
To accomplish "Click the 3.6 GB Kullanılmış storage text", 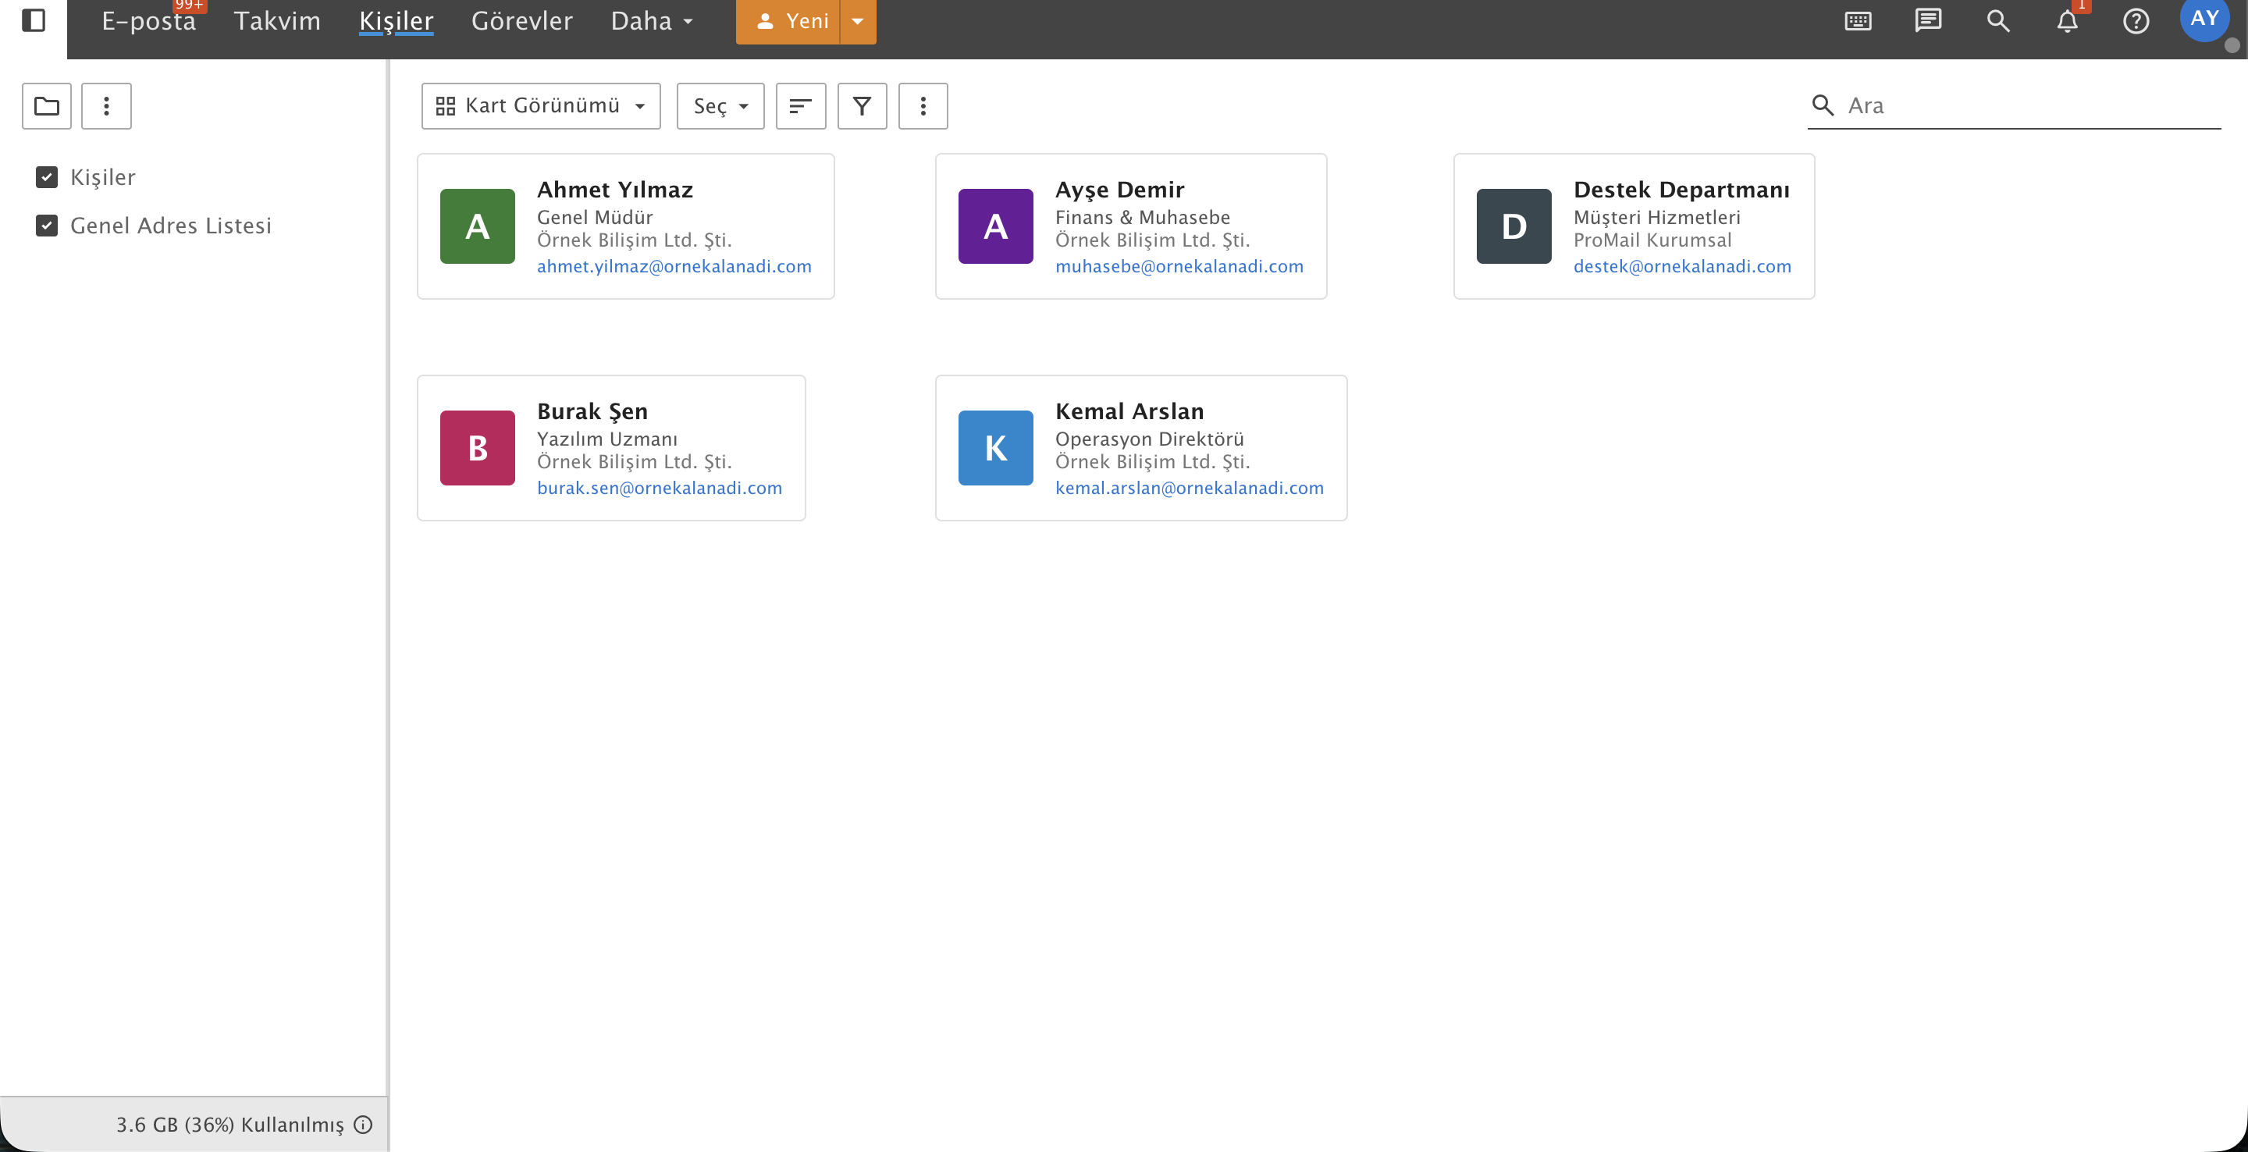I will point(230,1124).
